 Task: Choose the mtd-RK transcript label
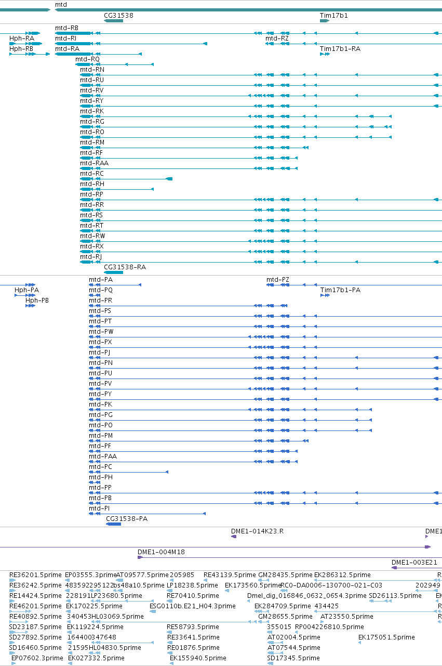(x=92, y=111)
